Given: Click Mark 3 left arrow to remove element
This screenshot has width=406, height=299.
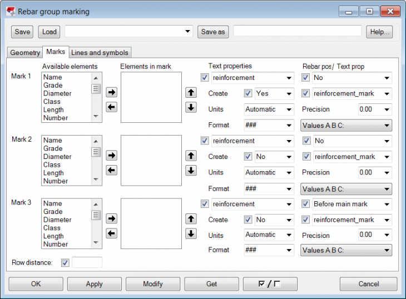Looking at the screenshot, I should point(111,233).
